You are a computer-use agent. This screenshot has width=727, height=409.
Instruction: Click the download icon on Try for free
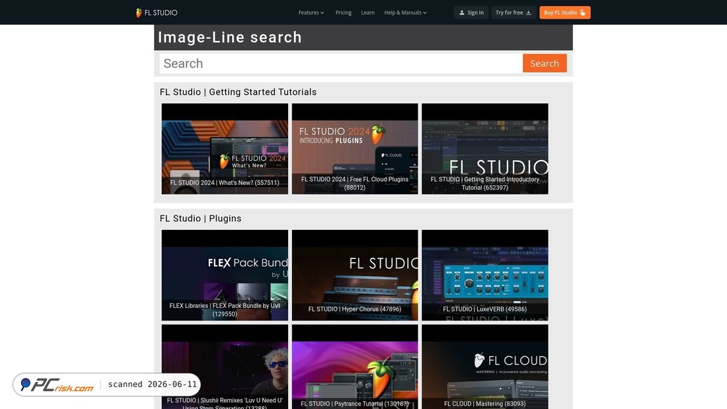coord(529,13)
